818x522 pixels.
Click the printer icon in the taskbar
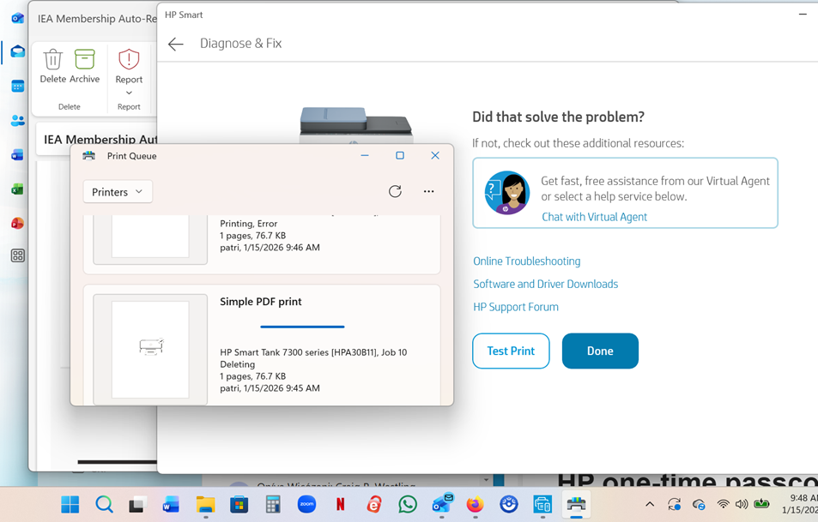point(576,504)
